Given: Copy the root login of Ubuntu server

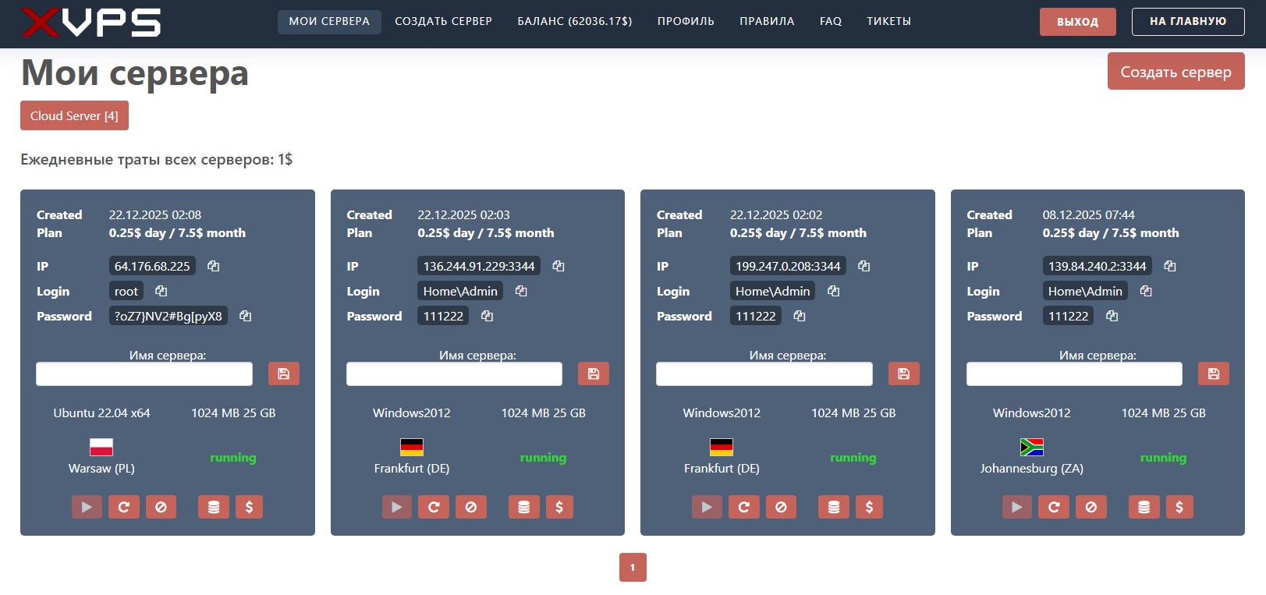Looking at the screenshot, I should 161,291.
